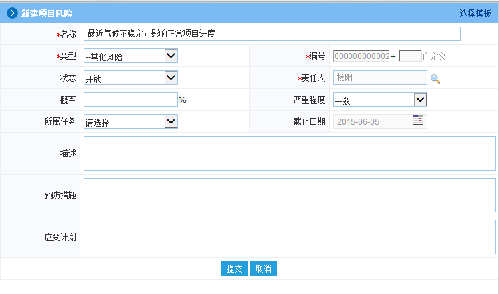The height and width of the screenshot is (294, 499).
Task: Click inside the 应变计划 text area
Action: (289, 237)
